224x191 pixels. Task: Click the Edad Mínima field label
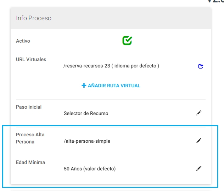30,162
